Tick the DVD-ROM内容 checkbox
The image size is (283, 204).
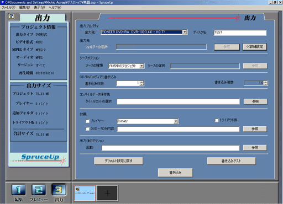87,129
